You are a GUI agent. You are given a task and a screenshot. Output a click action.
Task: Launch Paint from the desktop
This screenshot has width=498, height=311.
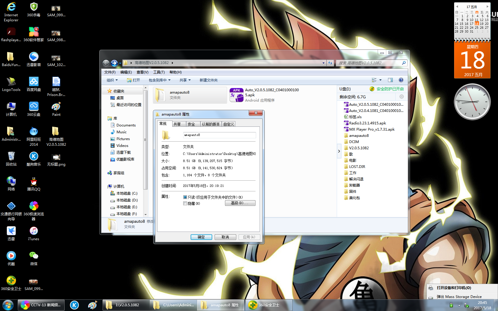pyautogui.click(x=56, y=109)
